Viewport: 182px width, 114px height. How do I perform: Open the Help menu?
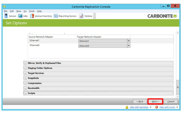pos(39,11)
